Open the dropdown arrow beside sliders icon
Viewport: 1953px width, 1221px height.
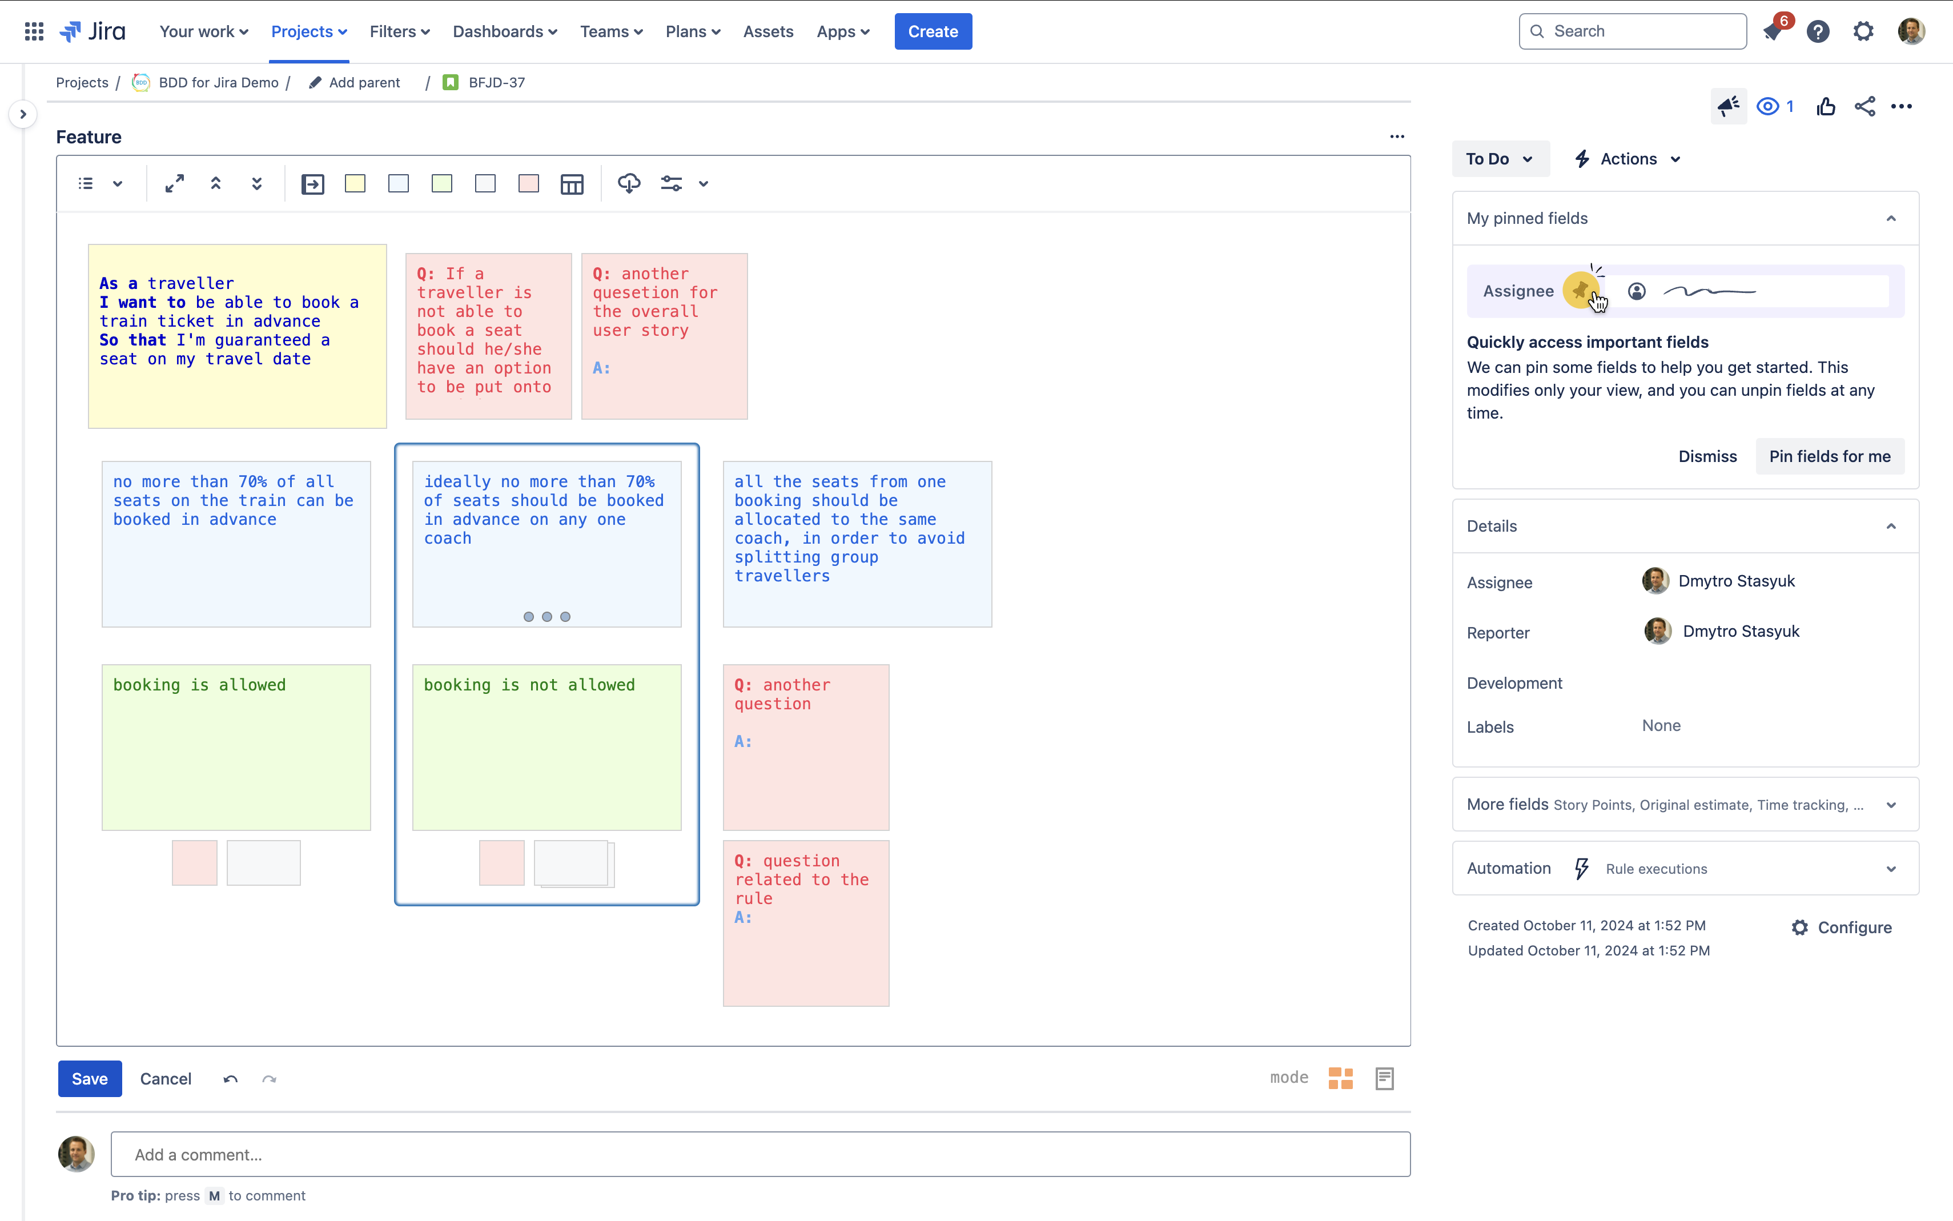704,183
